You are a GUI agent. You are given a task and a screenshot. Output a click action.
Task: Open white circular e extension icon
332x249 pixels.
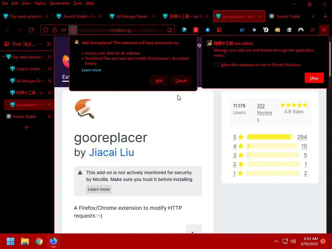[254, 30]
